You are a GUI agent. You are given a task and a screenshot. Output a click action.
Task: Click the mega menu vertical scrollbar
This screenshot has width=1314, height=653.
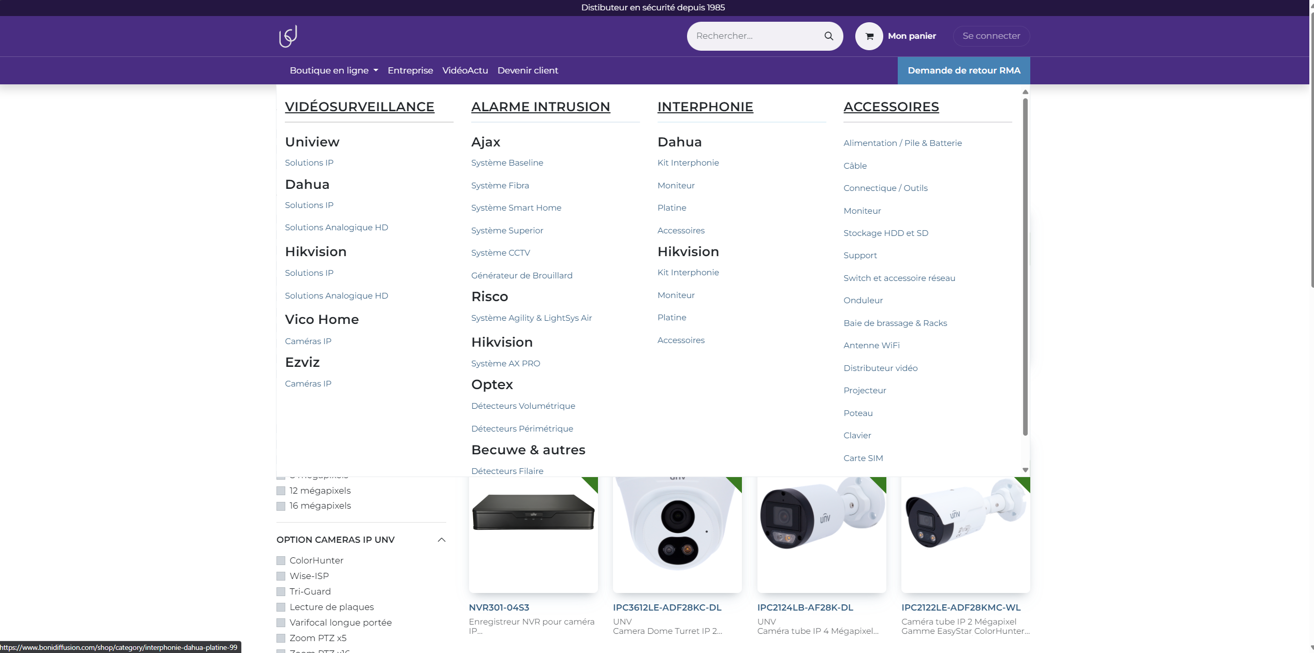pyautogui.click(x=1025, y=266)
